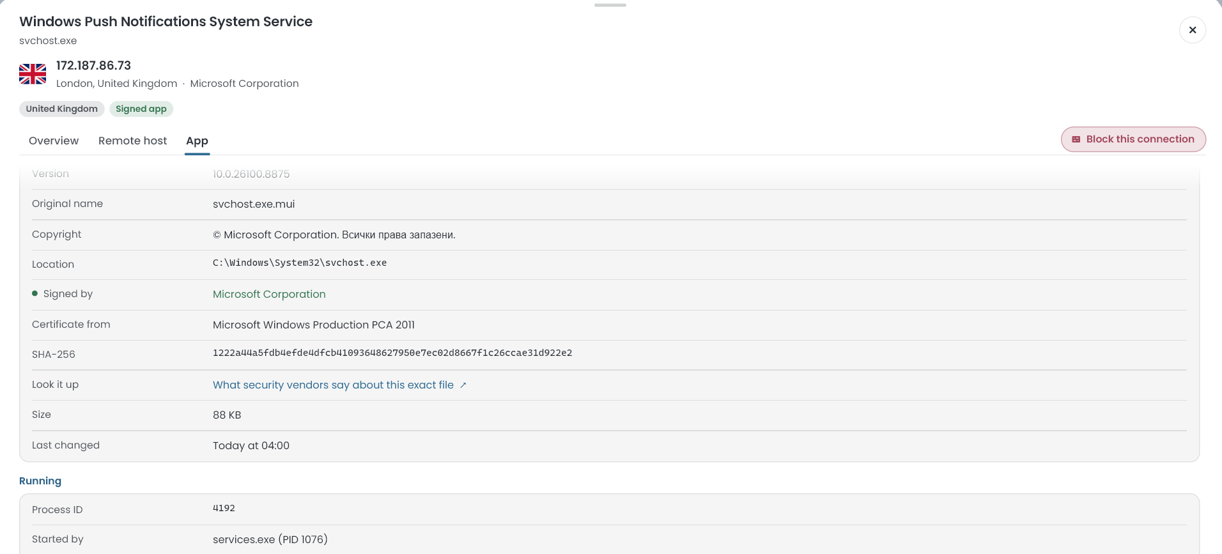Click the Last changed value Today at 04:00
1222x554 pixels.
click(251, 445)
